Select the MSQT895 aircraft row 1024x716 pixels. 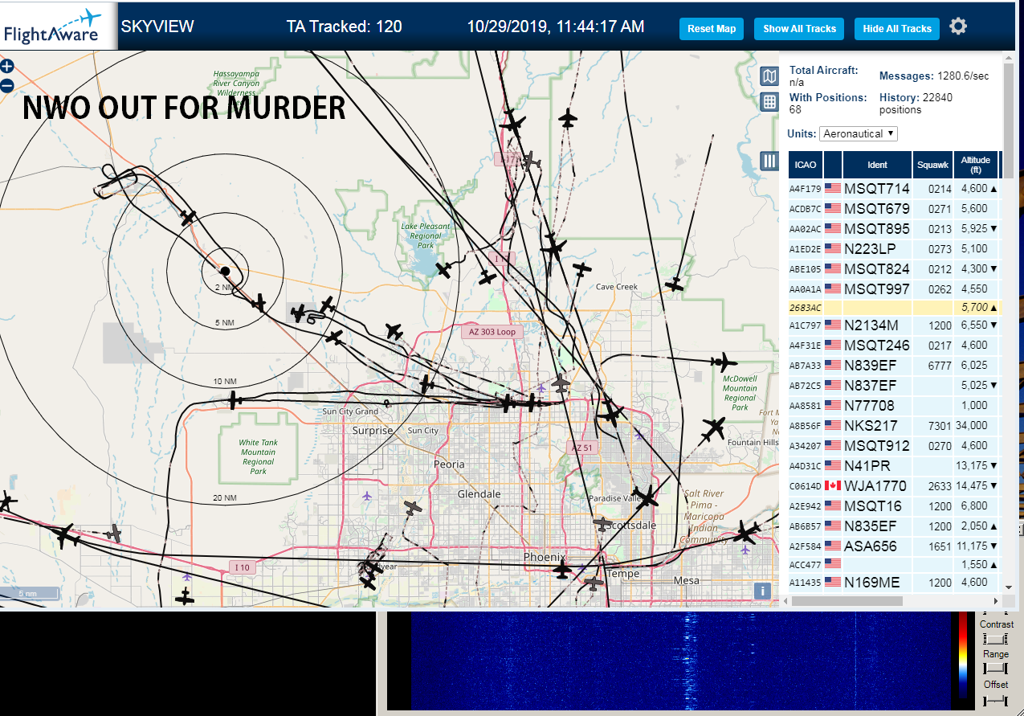point(894,228)
